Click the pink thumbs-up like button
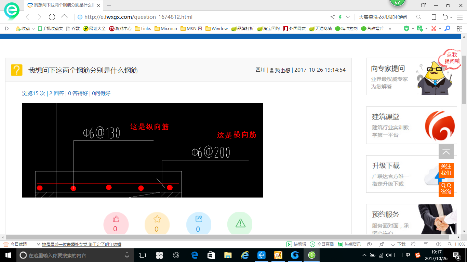 [x=116, y=224]
